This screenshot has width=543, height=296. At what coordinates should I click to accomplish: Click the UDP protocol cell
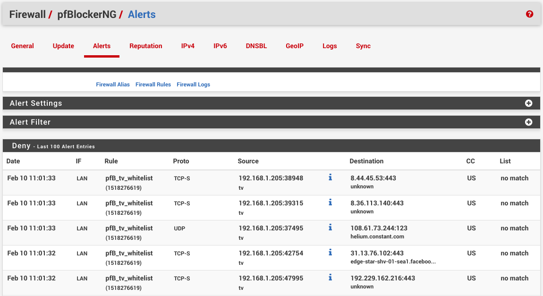179,228
